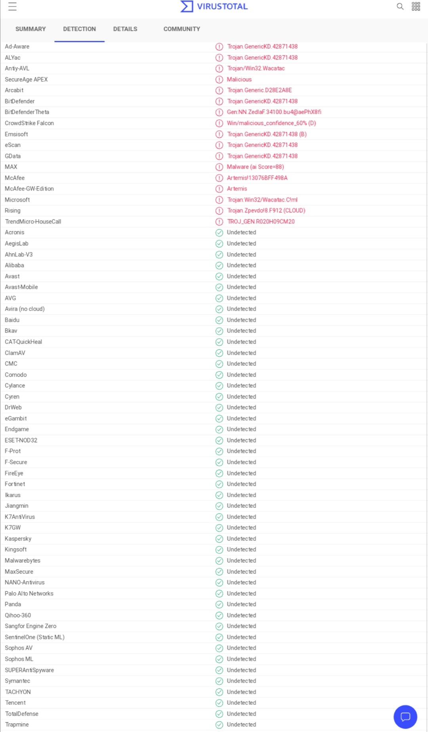Click the check icon beside Malwarebytes
This screenshot has height=732, width=428.
219,561
